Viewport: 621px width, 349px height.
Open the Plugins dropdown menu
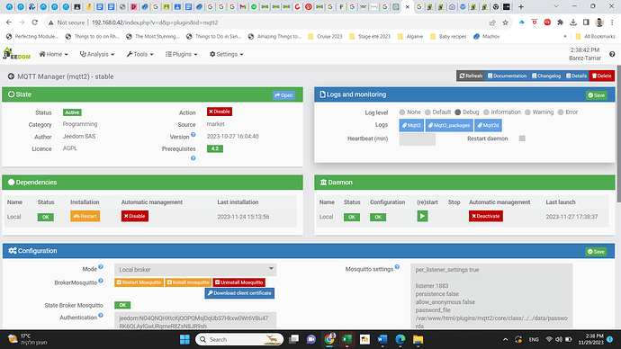coord(182,54)
